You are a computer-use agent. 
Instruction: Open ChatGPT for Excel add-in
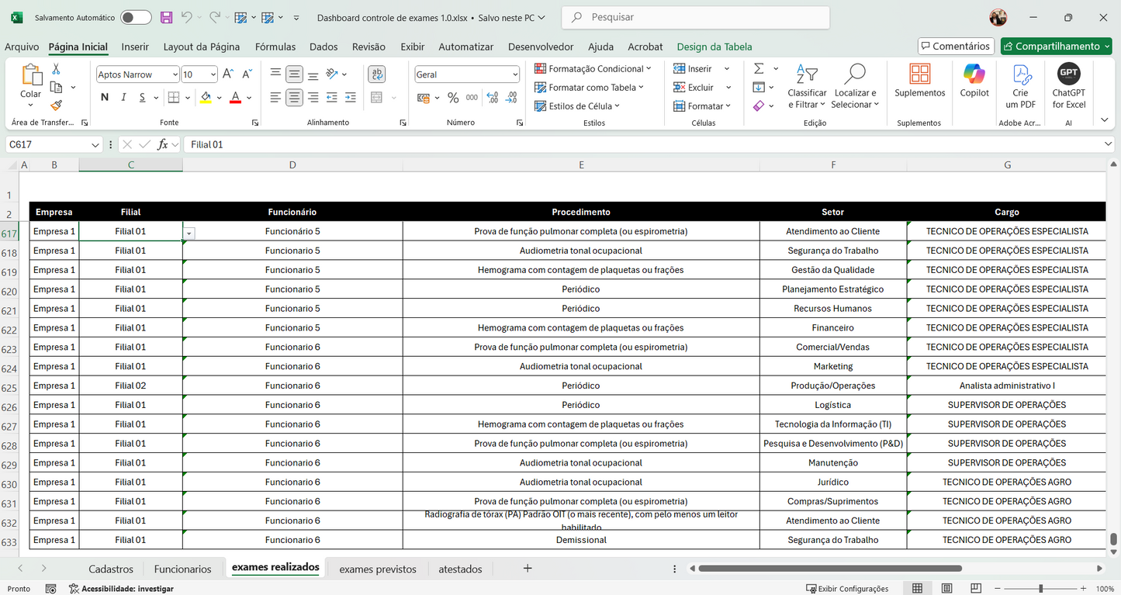pyautogui.click(x=1069, y=85)
